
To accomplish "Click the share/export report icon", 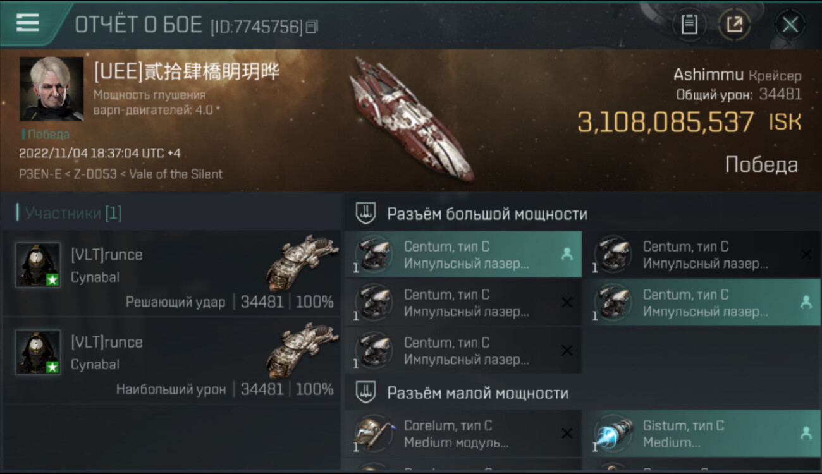I will [734, 25].
